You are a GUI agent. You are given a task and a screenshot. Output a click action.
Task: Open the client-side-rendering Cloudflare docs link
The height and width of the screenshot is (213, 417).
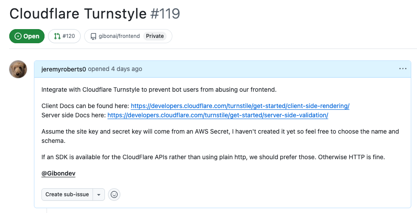pos(240,106)
